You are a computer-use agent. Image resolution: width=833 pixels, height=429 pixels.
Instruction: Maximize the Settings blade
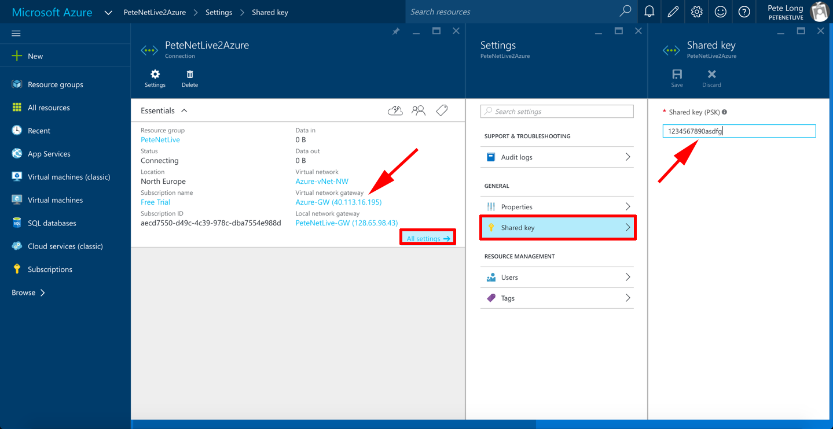tap(619, 31)
